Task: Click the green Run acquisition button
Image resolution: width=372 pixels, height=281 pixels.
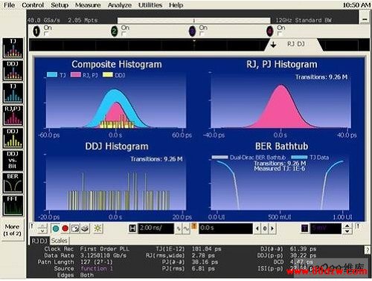Action: (56, 228)
